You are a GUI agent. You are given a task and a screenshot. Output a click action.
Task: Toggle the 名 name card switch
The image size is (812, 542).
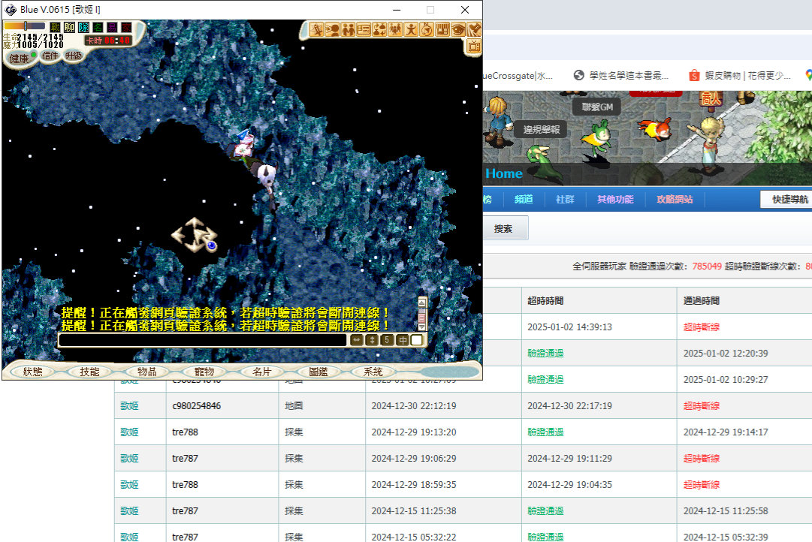point(98,28)
